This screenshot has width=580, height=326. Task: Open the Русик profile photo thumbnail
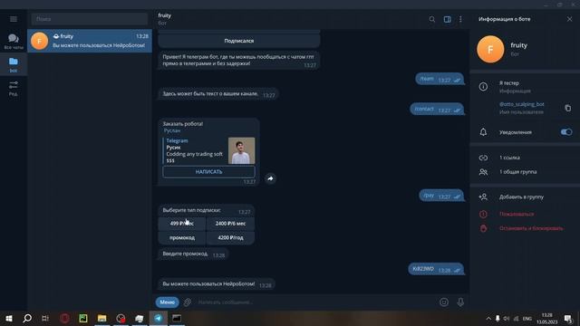242,150
